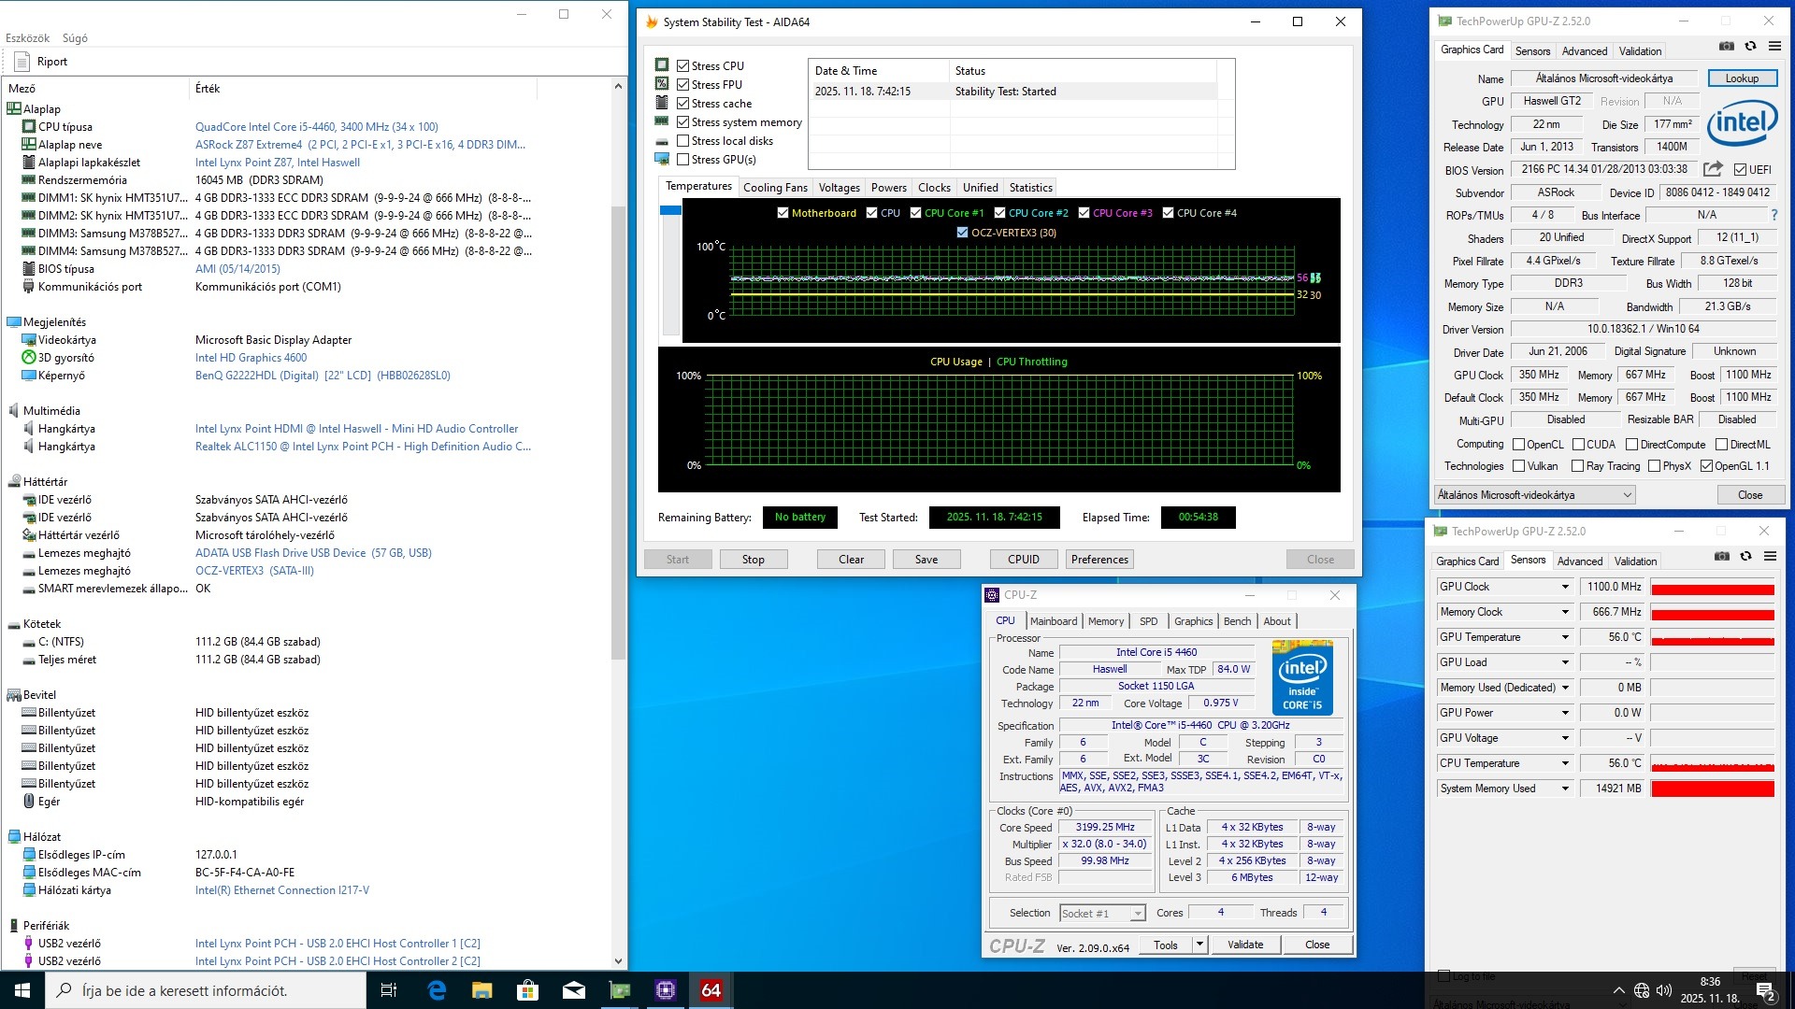Click the refresh icon in the GPU-Z Graphics Card window
Image resolution: width=1795 pixels, height=1009 pixels.
[1750, 46]
